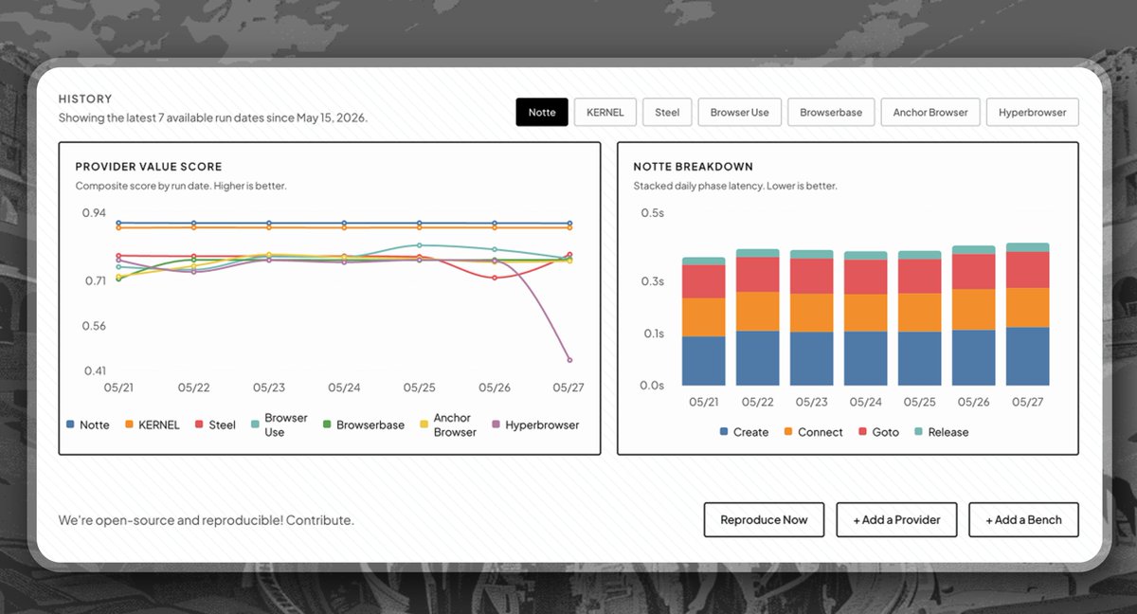Click the Reproduce Now button

point(764,519)
